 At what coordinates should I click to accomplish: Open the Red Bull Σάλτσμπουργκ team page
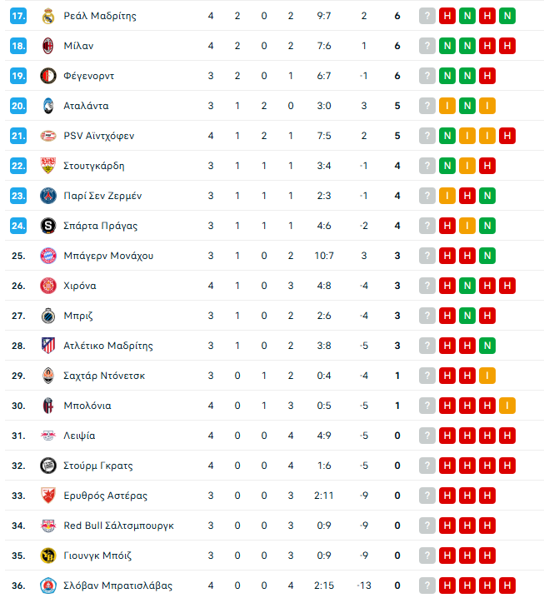point(118,526)
